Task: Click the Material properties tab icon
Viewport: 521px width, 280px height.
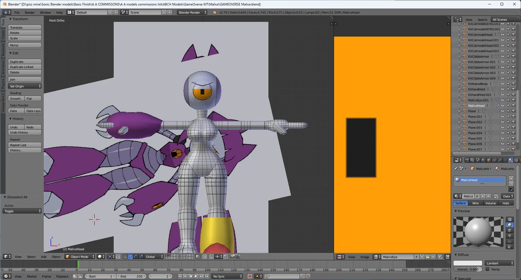Action: [511, 160]
